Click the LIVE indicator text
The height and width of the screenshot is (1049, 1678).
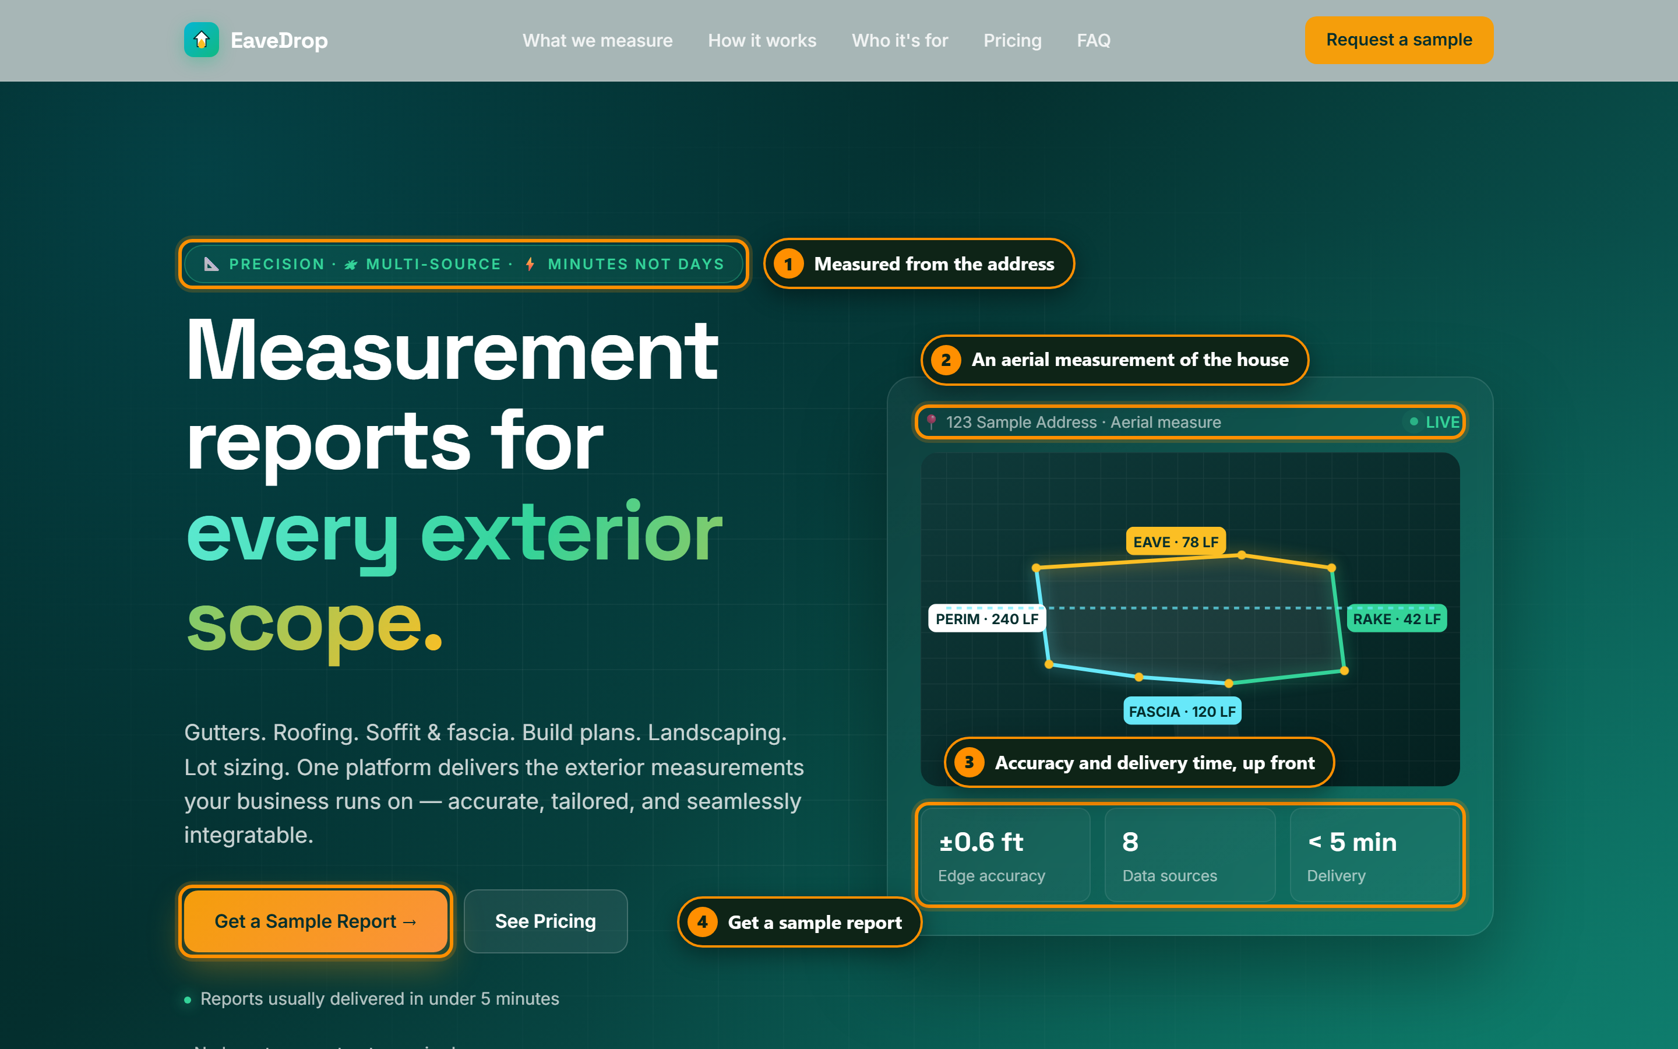coord(1442,422)
